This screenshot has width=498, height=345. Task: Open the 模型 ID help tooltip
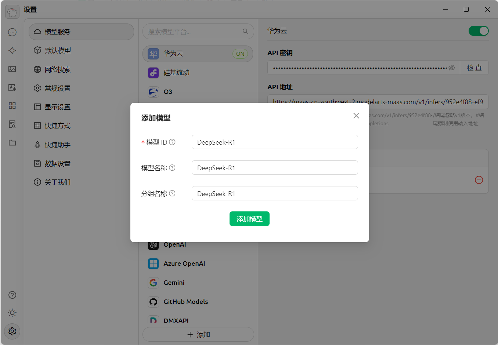tap(173, 142)
